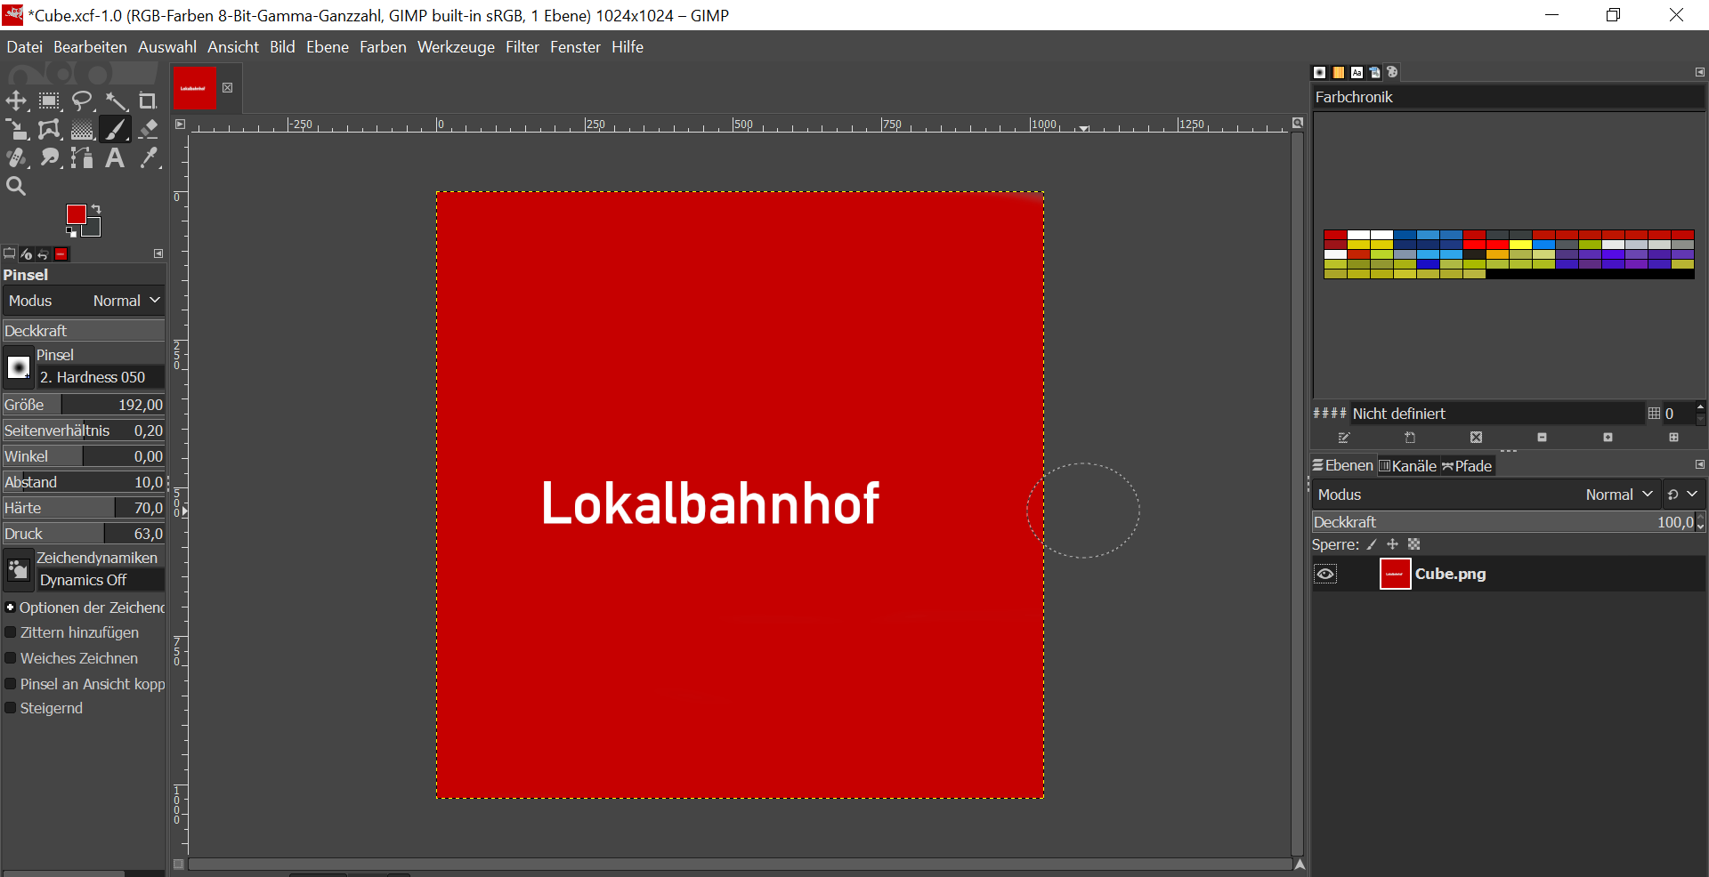Select the Rectangle Select tool

point(49,101)
